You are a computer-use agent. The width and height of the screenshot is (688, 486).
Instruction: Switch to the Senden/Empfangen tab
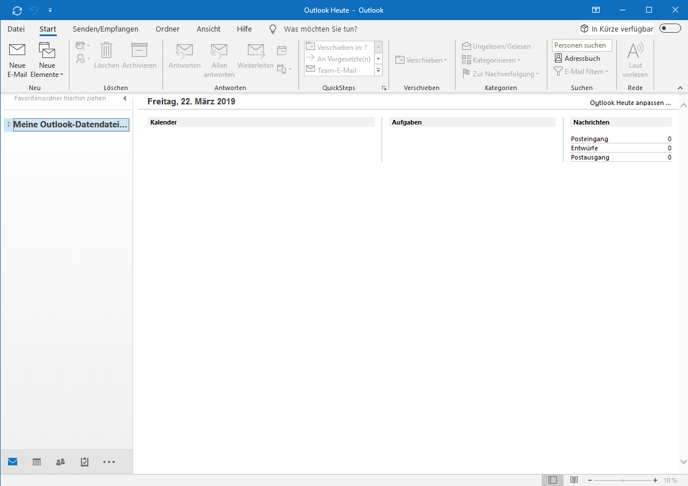click(x=106, y=29)
